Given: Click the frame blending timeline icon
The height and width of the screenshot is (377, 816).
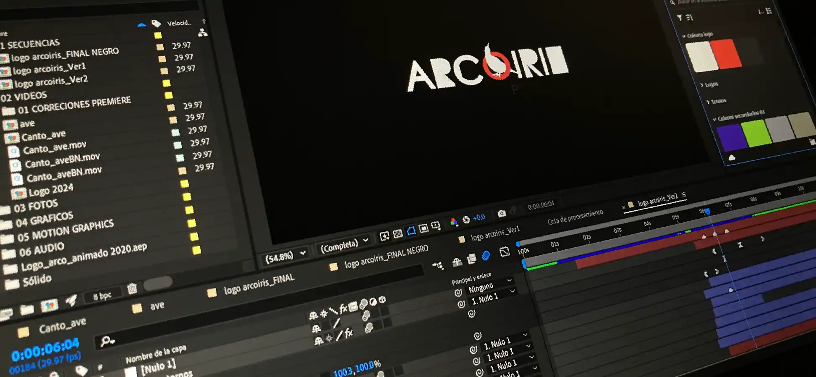Looking at the screenshot, I should (472, 259).
